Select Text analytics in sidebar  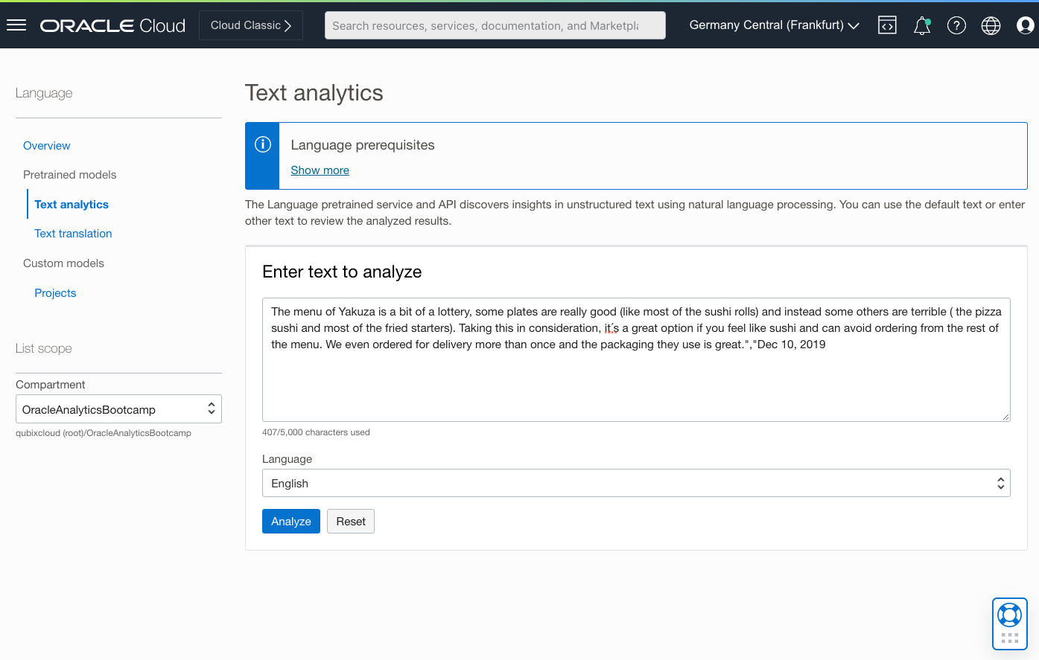(72, 205)
